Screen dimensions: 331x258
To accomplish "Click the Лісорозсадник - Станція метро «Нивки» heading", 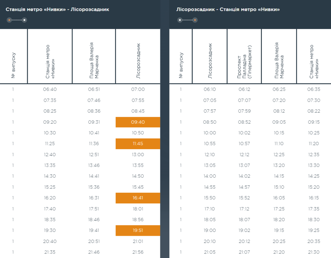I will pos(228,9).
